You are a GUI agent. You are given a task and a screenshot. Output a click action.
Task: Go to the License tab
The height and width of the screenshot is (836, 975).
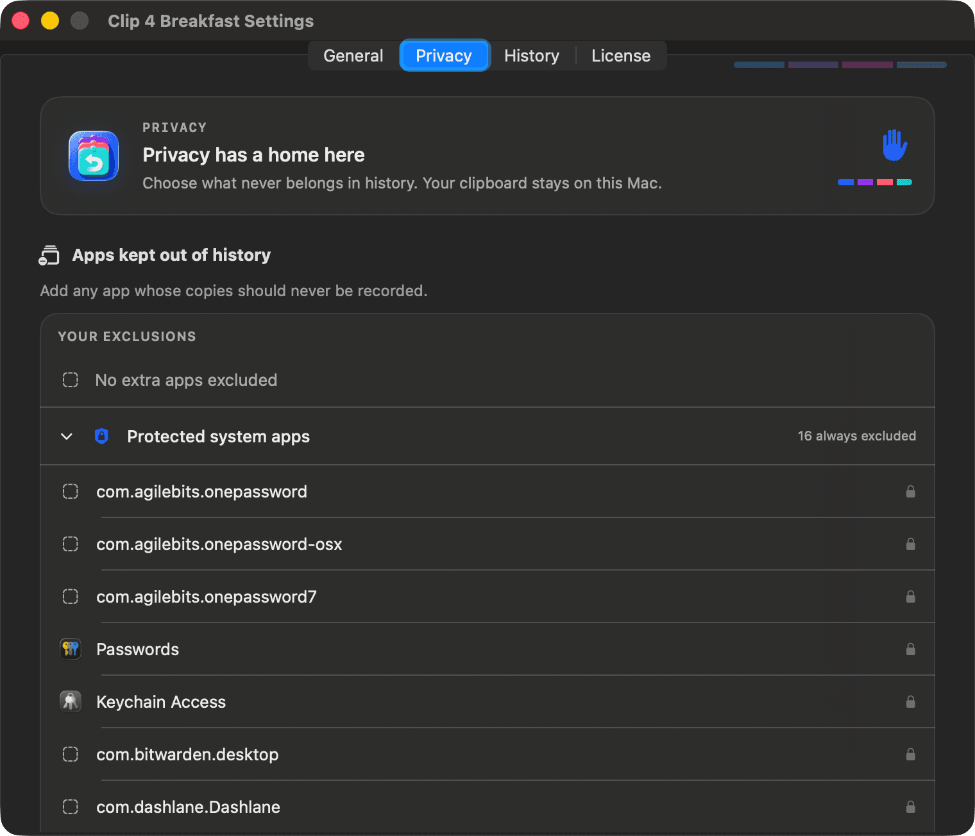pyautogui.click(x=621, y=56)
